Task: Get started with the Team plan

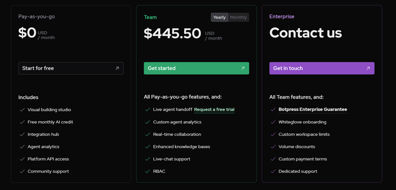Action: [197, 68]
